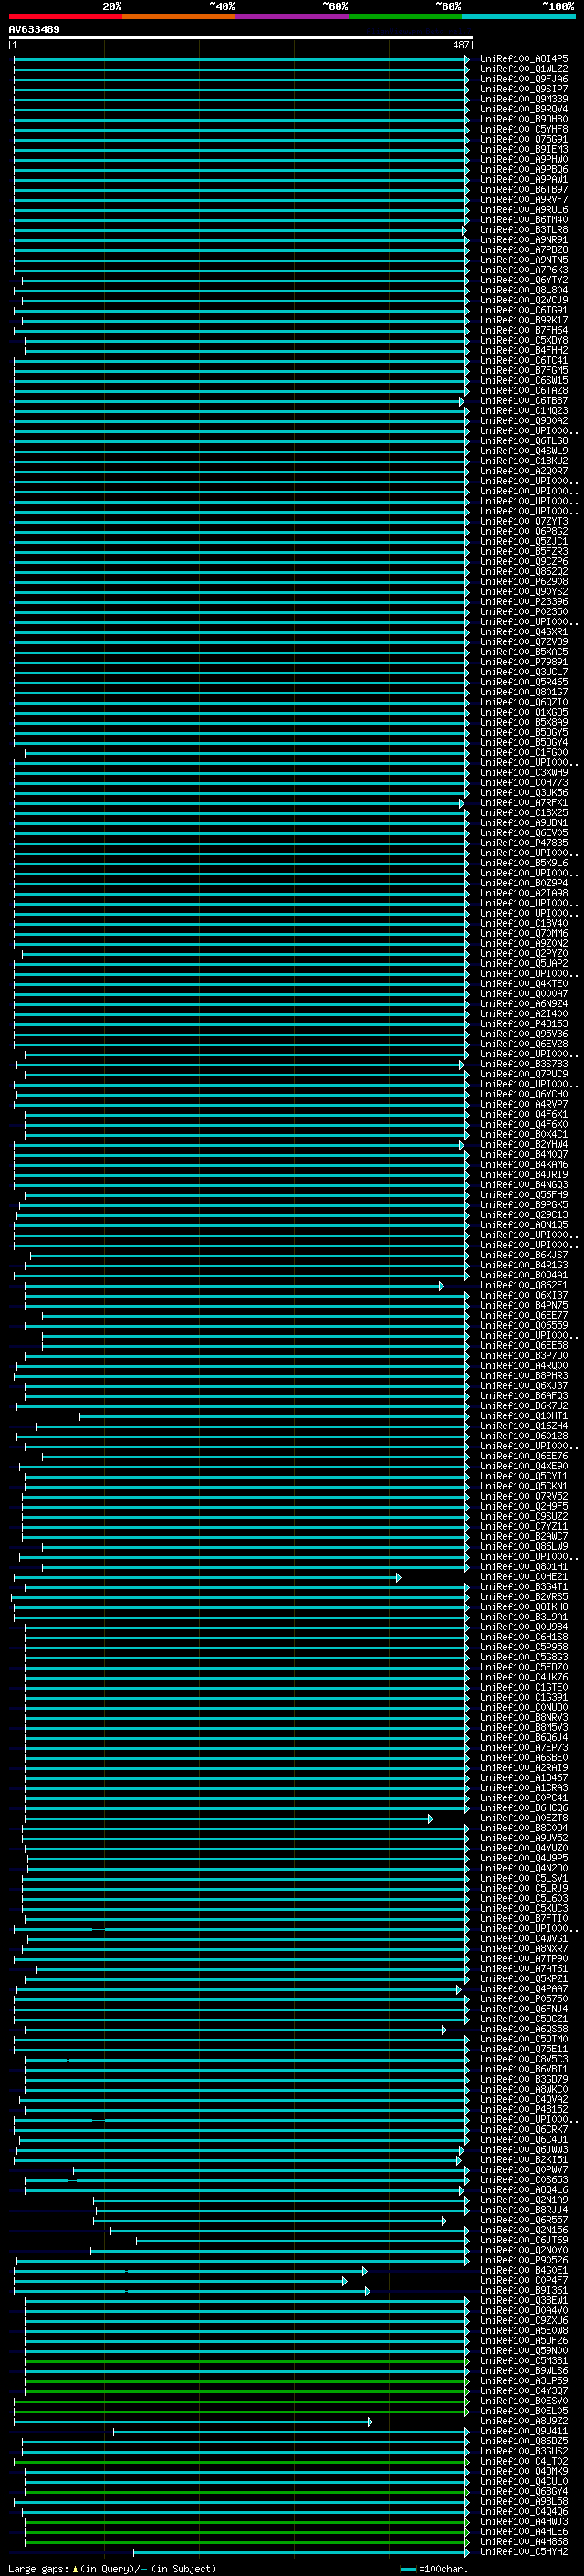584x2576 pixels.
Task: Select the UniRef100_B3G4T1 label
Action: pos(524,1586)
